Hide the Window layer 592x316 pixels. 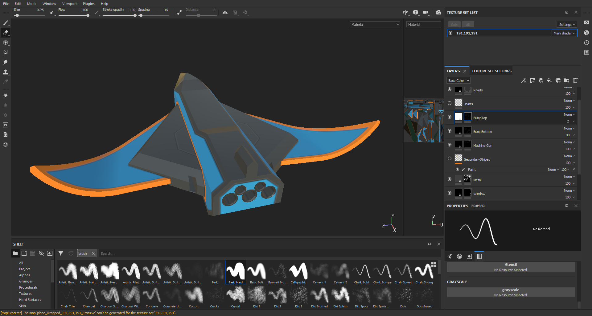pyautogui.click(x=450, y=193)
